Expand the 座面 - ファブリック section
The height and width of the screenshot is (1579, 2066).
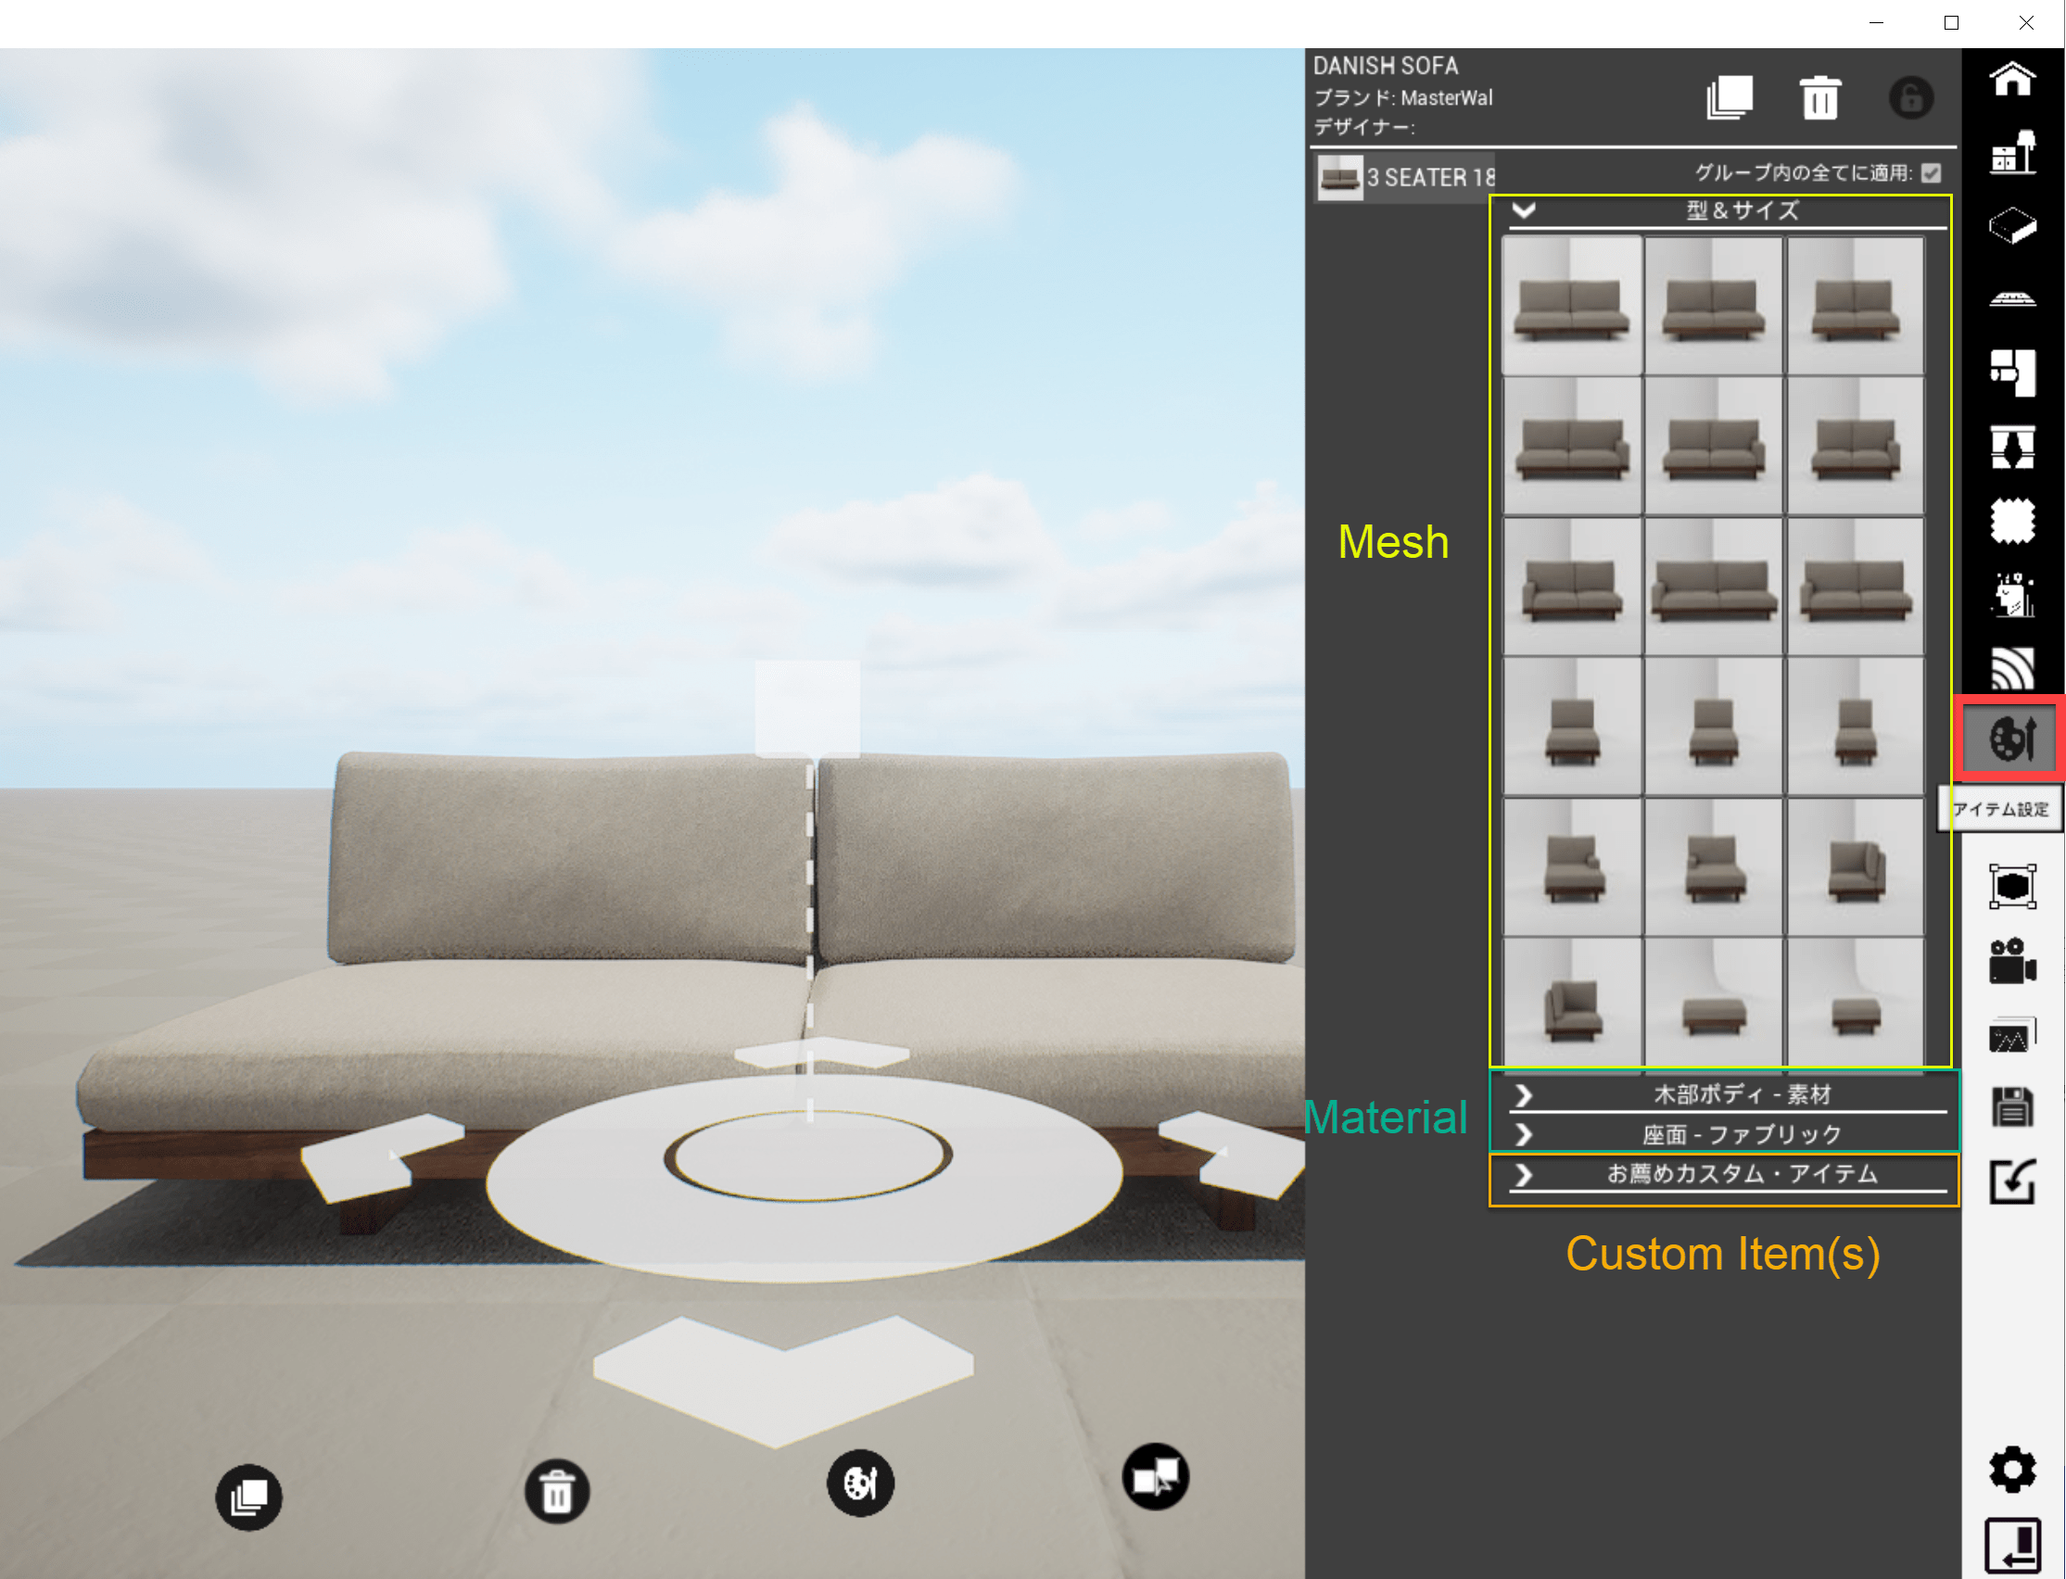[x=1728, y=1134]
